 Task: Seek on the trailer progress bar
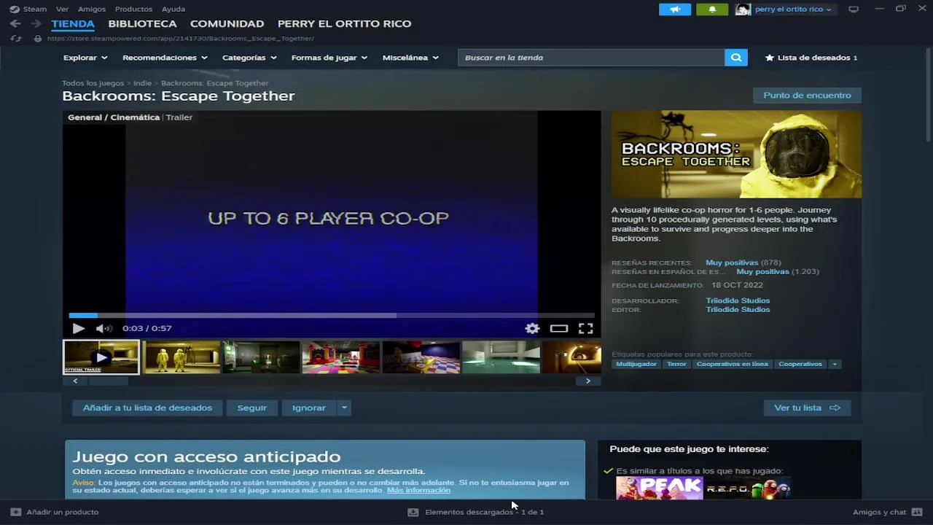(x=332, y=315)
